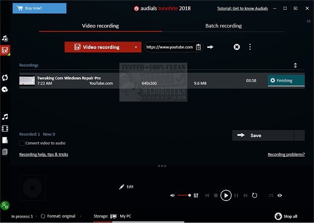Image resolution: width=314 pixels, height=223 pixels.
Task: Open the Recording problems? link
Action: point(286,155)
